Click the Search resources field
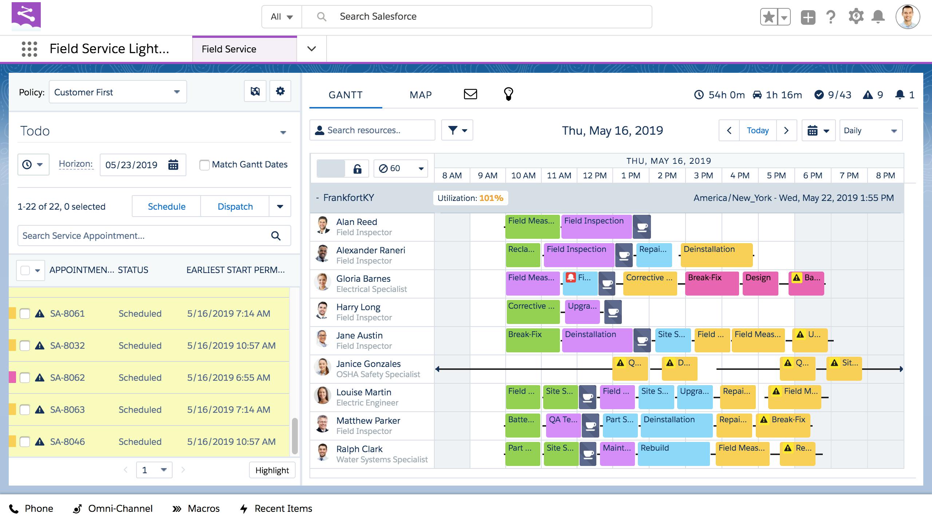The width and height of the screenshot is (932, 522). [372, 130]
